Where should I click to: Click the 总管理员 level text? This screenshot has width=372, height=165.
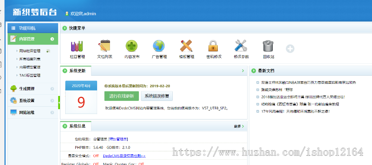point(100,139)
